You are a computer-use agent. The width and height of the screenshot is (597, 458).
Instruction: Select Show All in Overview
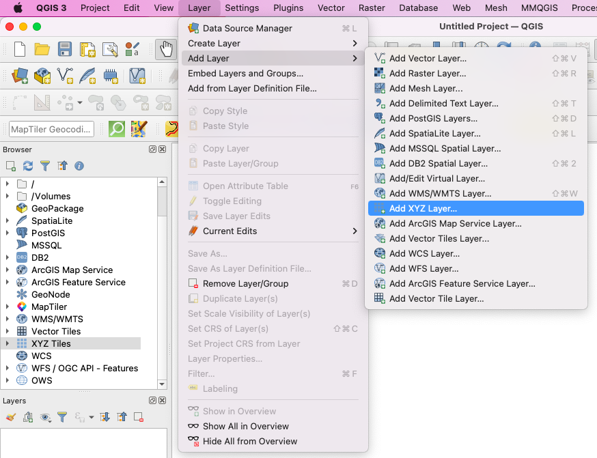click(x=245, y=426)
